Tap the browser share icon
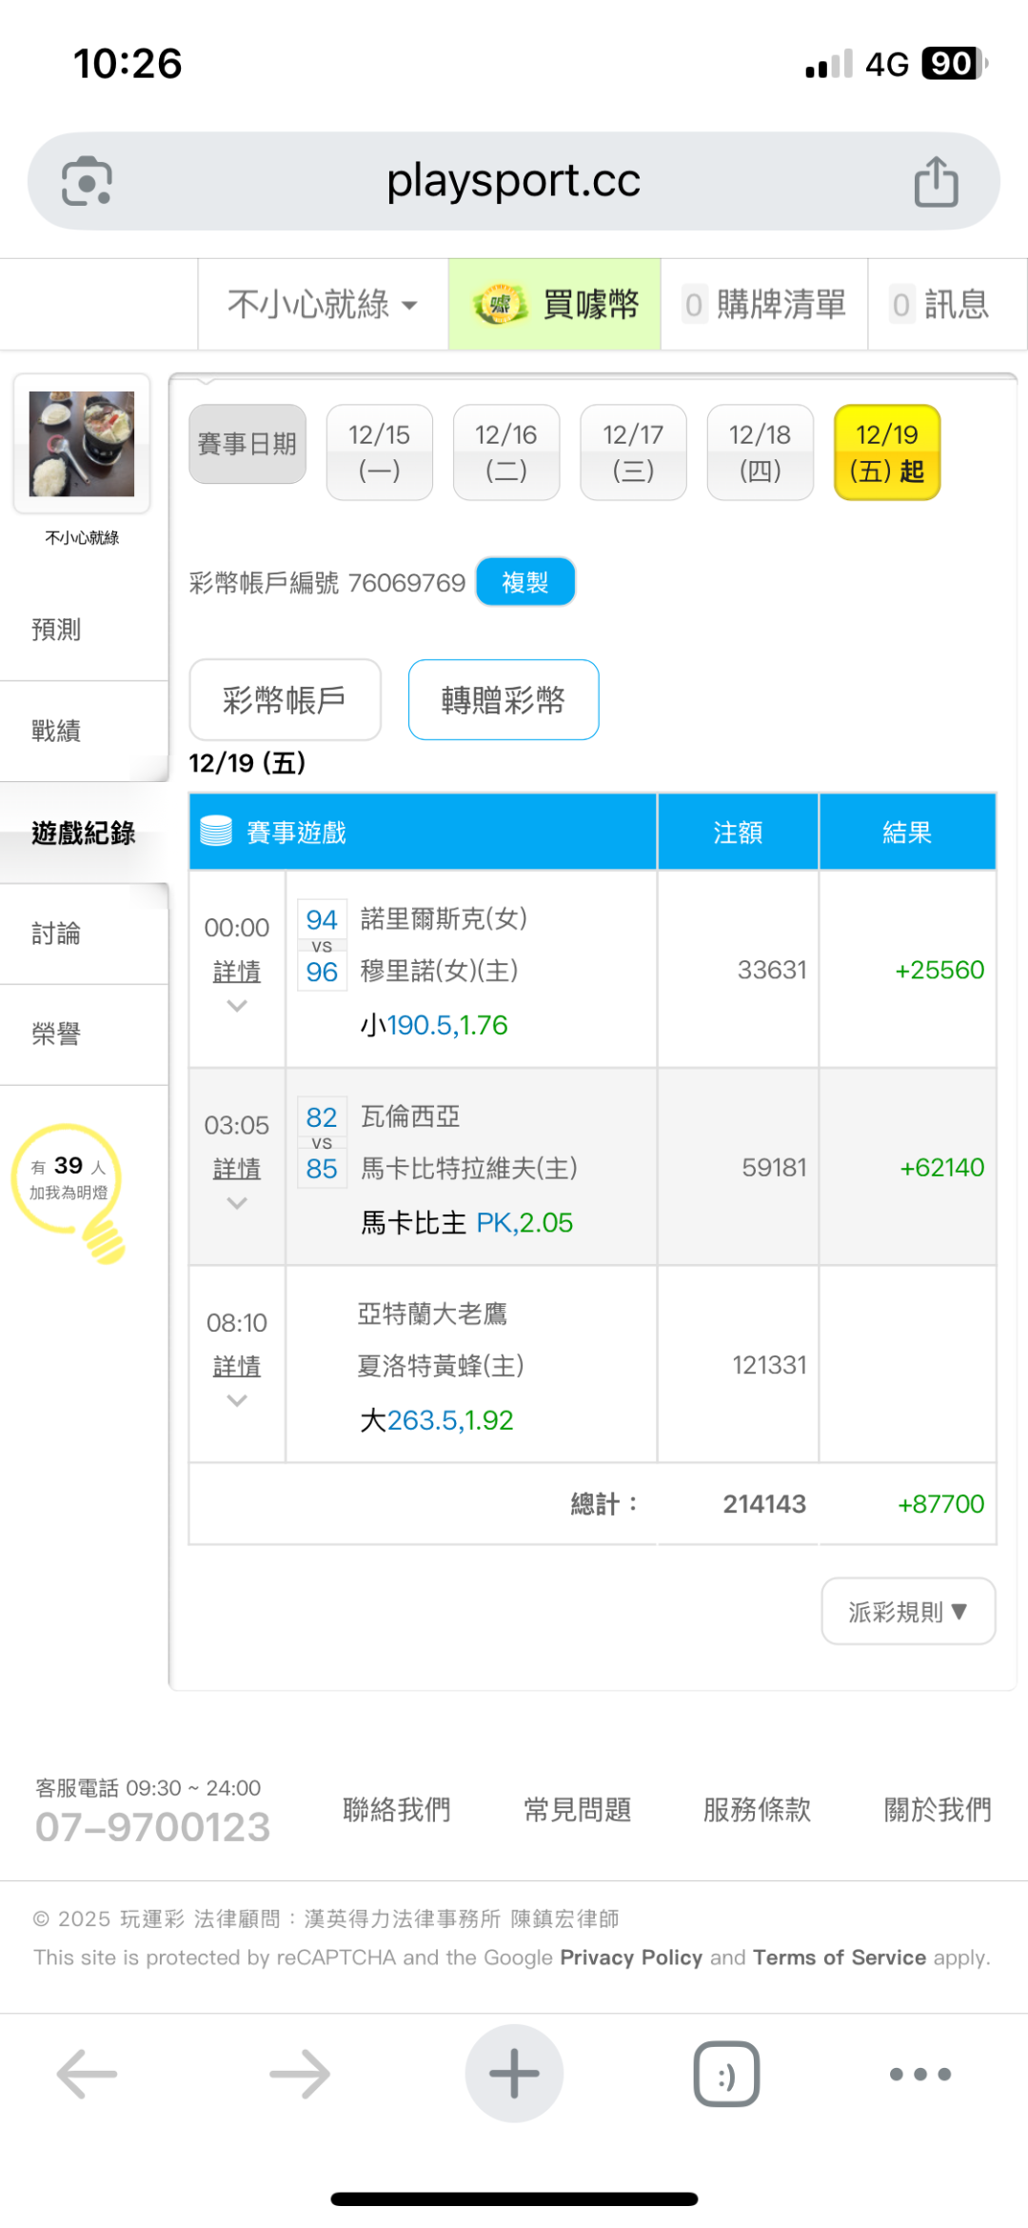 (936, 181)
